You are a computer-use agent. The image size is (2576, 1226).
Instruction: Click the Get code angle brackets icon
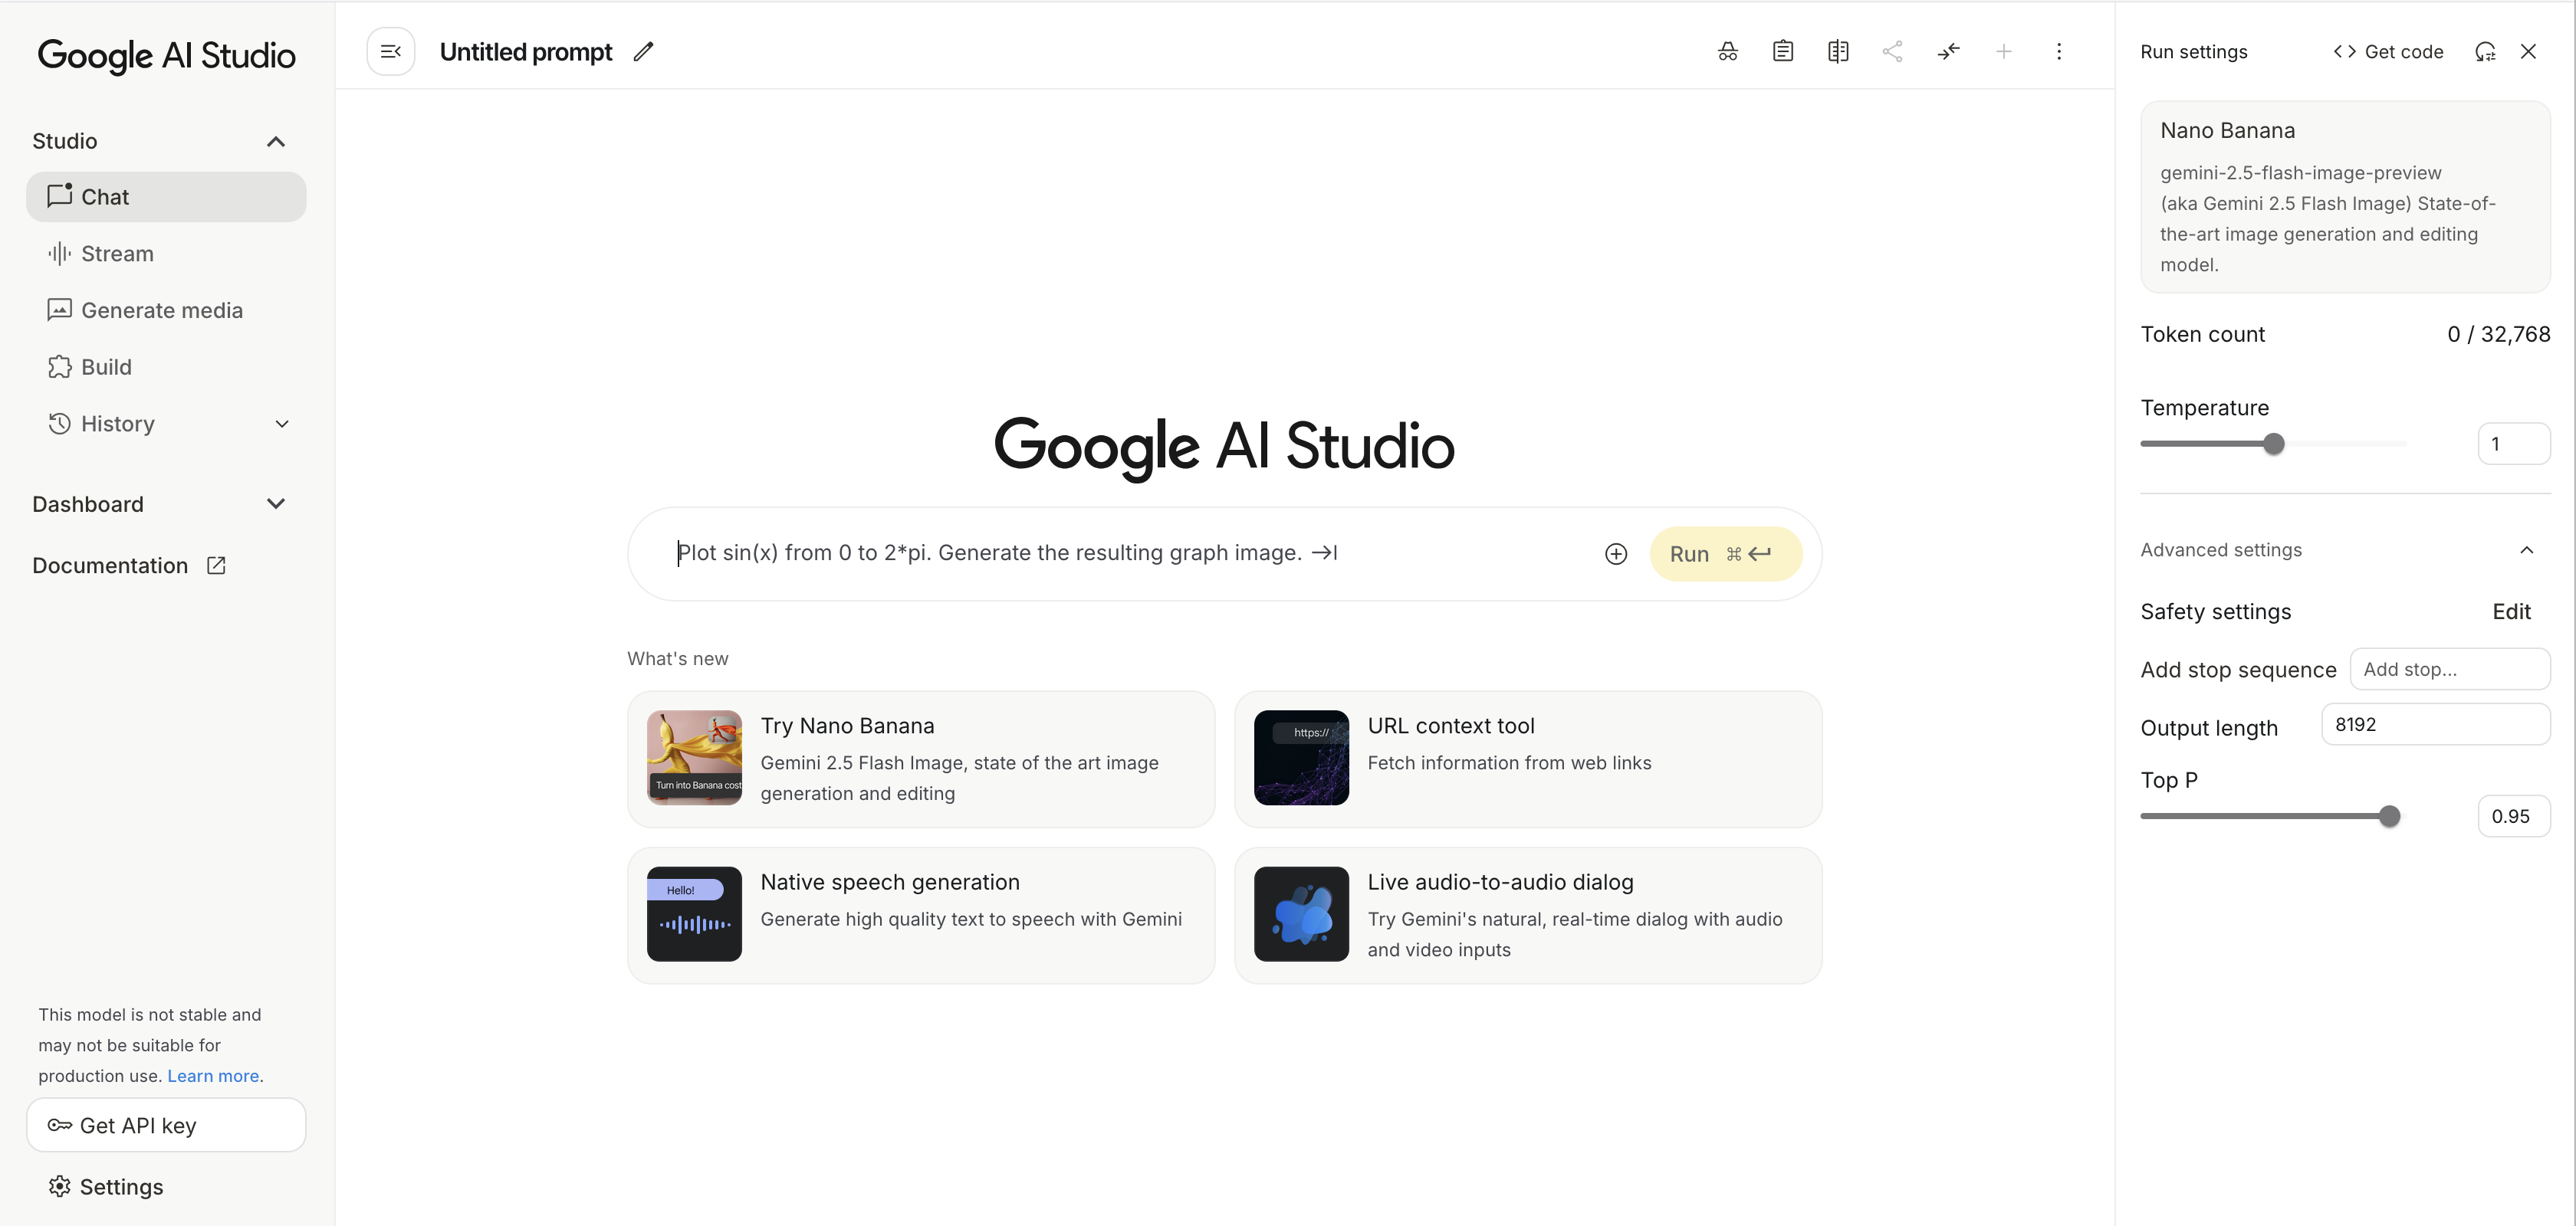click(x=2344, y=52)
